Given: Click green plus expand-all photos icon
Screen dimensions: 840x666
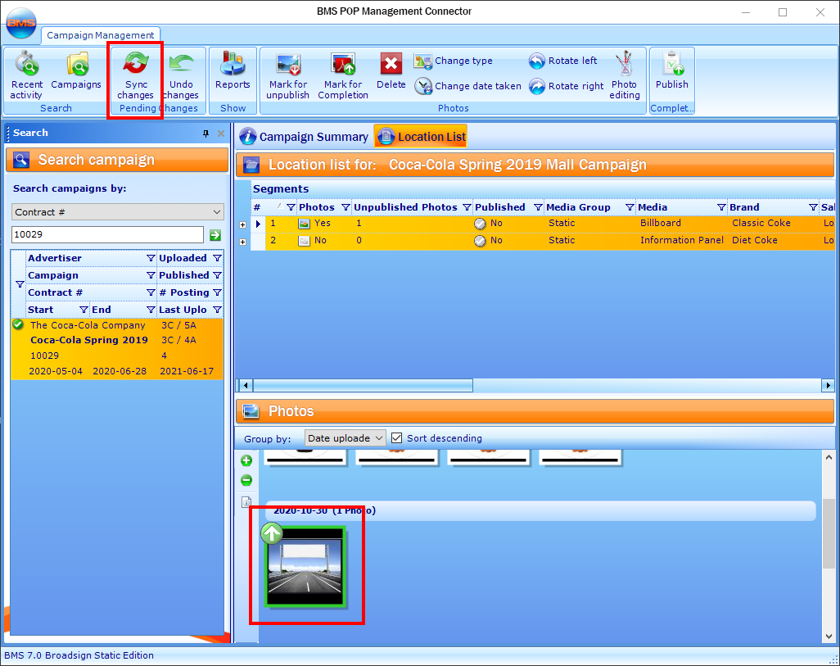Looking at the screenshot, I should 246,460.
